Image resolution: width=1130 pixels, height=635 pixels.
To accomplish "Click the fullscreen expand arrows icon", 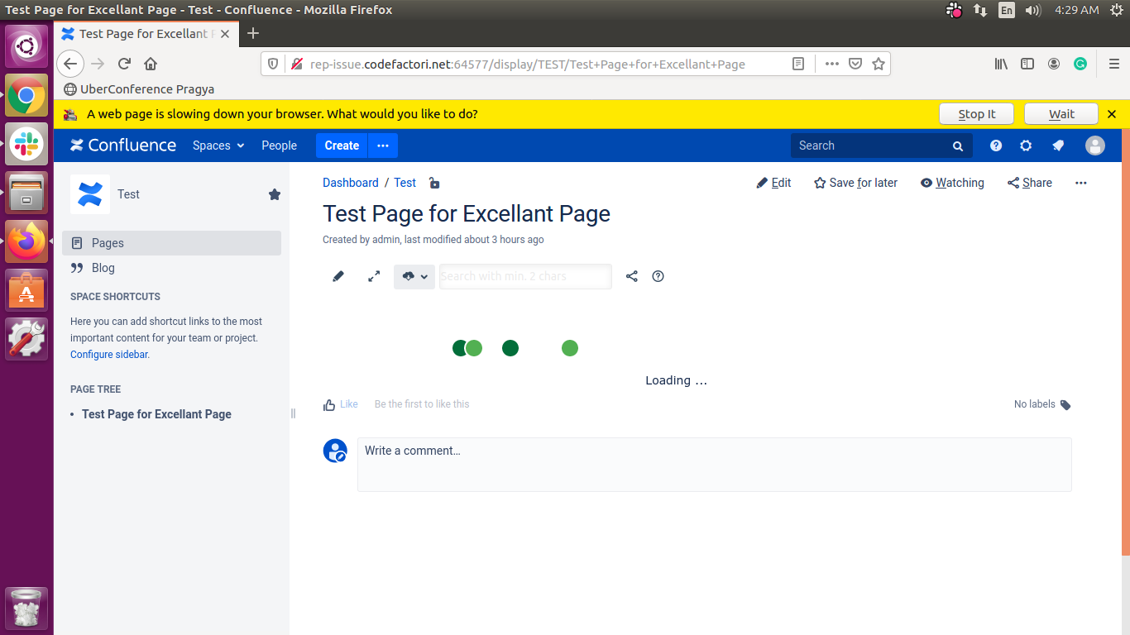I will coord(374,276).
